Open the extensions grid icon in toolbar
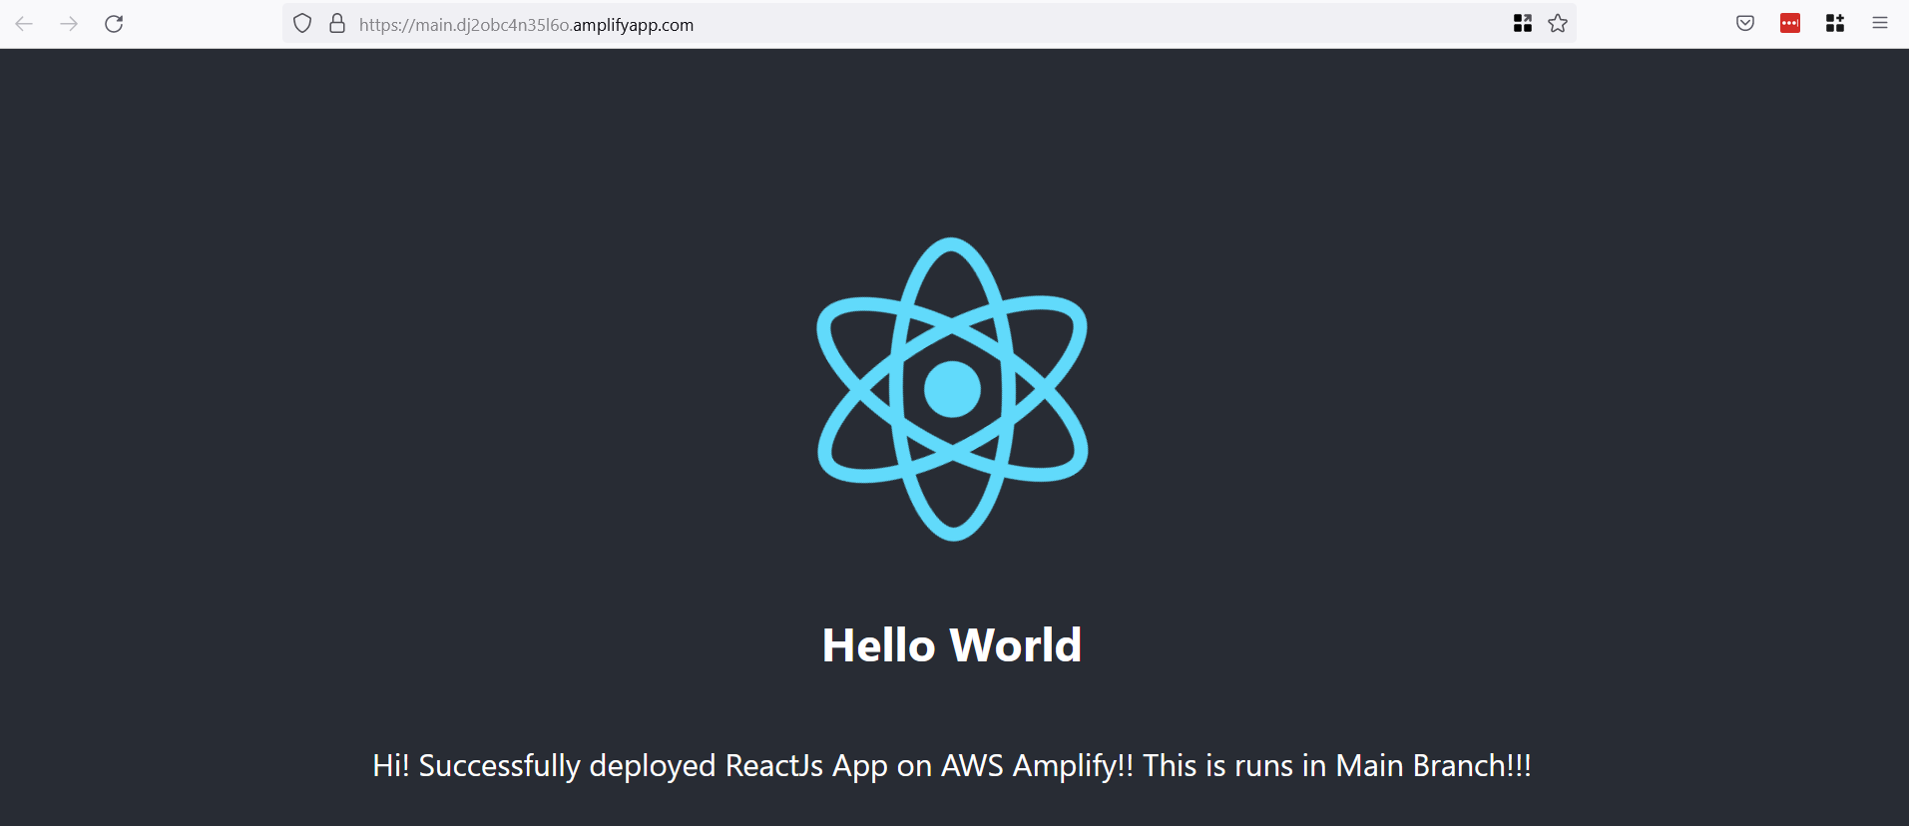 (1835, 24)
